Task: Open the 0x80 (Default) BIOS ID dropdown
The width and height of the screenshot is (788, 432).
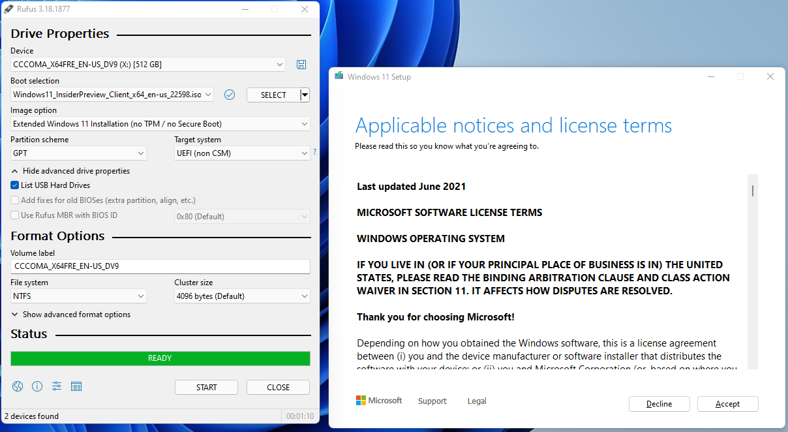Action: tap(242, 217)
